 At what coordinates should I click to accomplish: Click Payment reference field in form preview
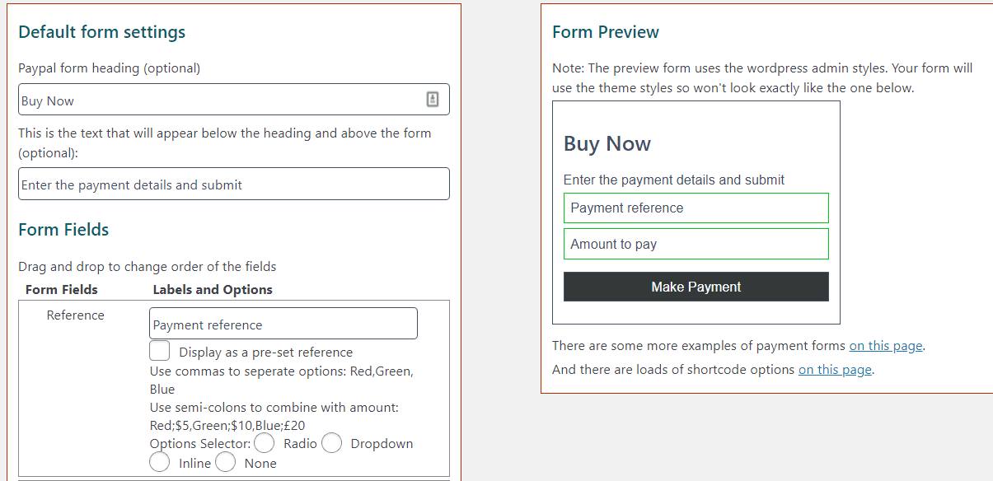[x=696, y=208]
